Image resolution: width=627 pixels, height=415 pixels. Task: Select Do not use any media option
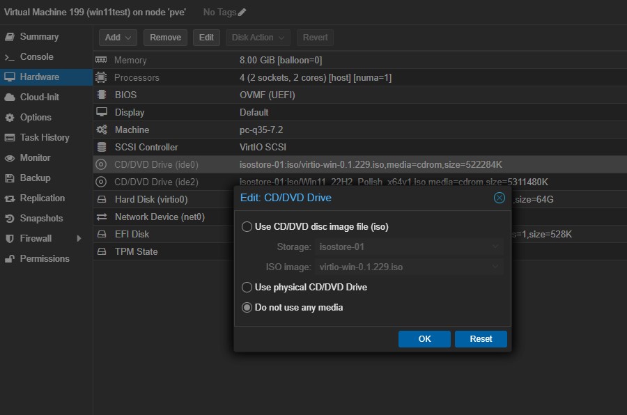(x=247, y=307)
